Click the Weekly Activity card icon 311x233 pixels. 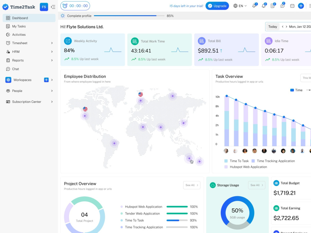[68, 41]
